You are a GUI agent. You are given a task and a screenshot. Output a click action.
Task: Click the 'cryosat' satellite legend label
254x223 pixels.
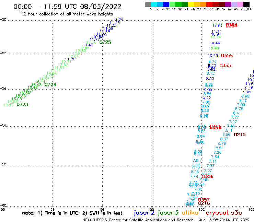[217, 213]
